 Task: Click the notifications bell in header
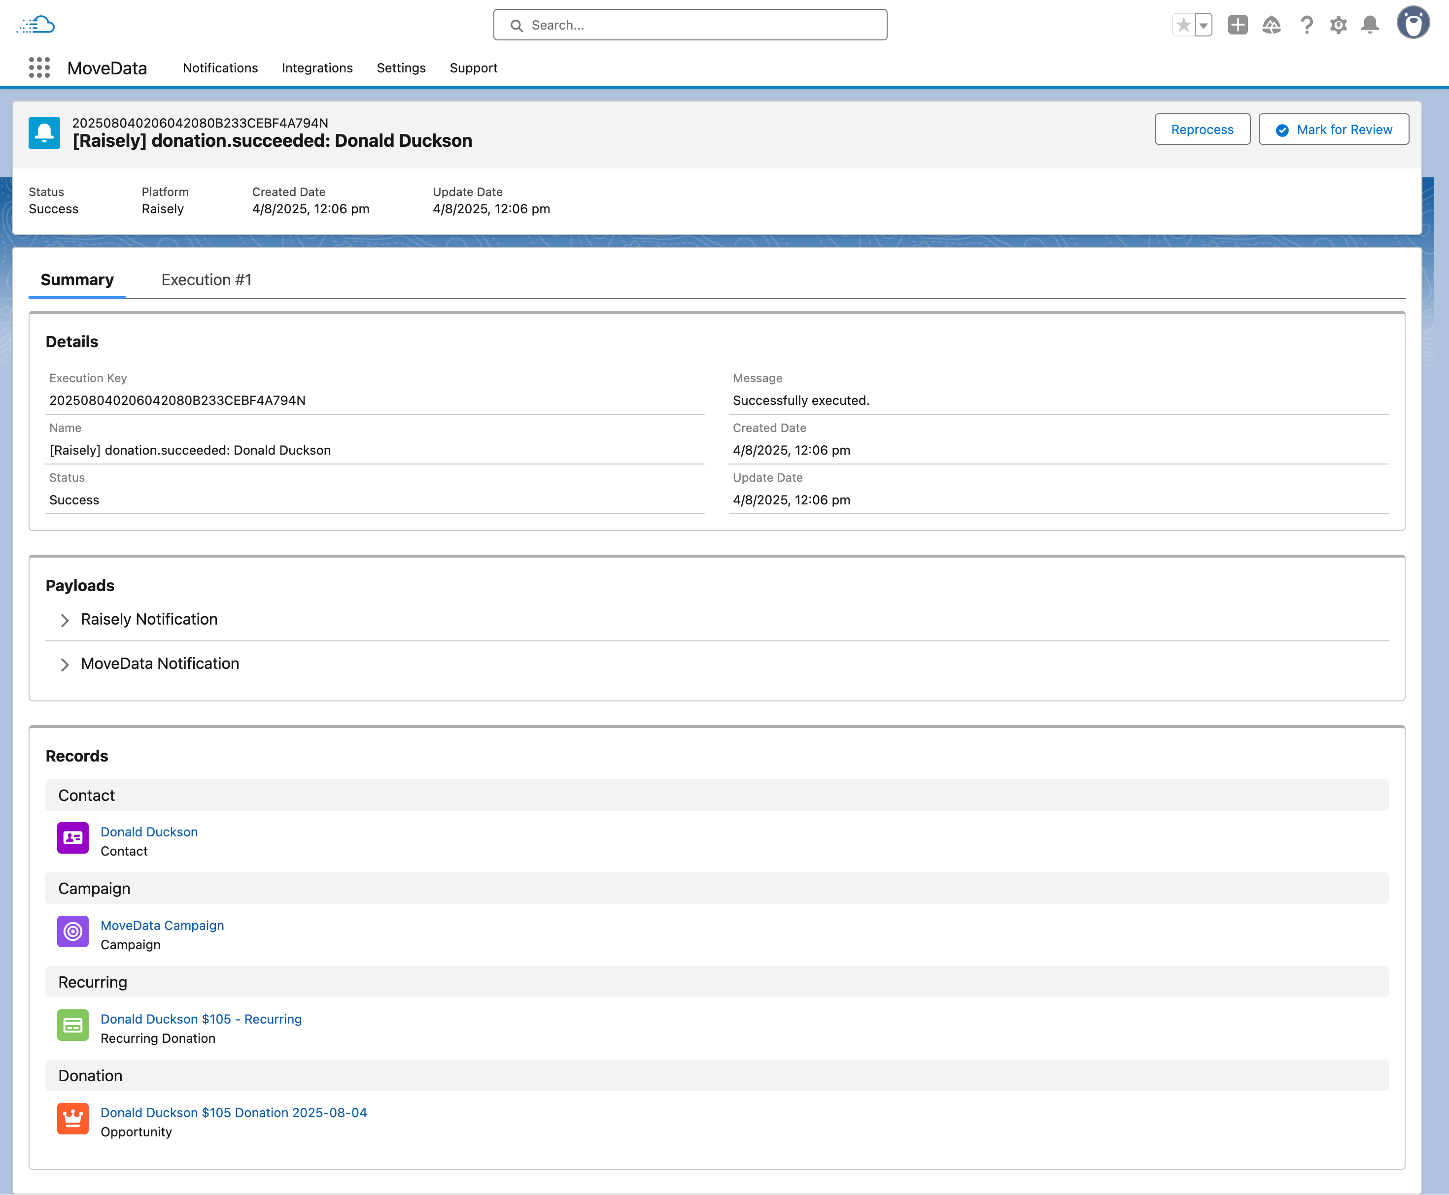coord(1370,26)
